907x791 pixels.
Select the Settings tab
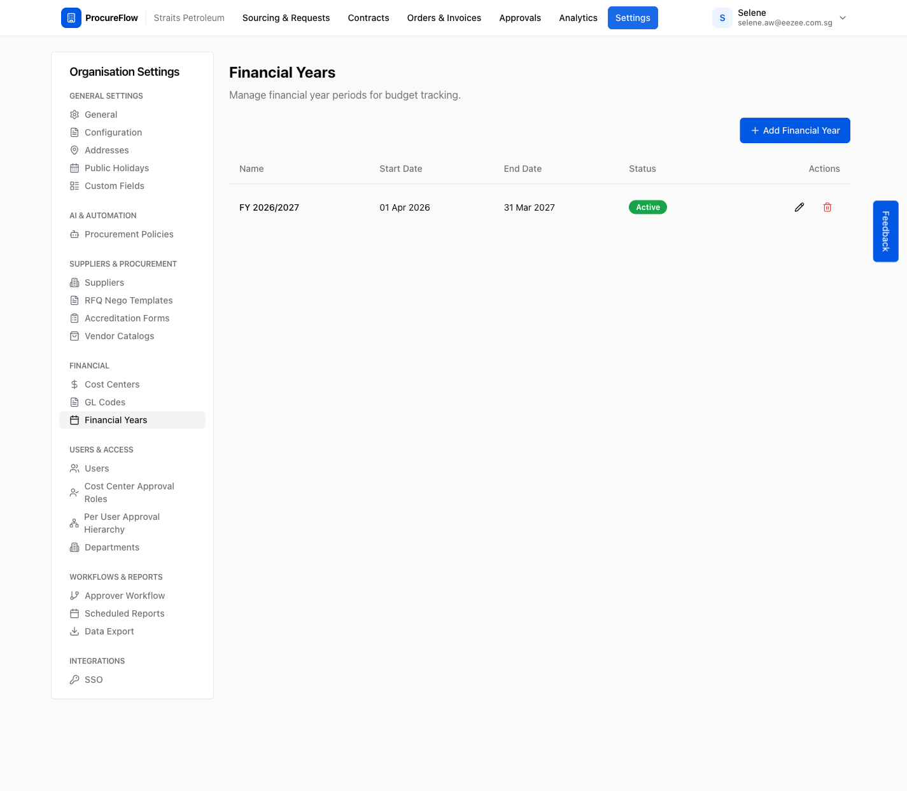pos(633,18)
